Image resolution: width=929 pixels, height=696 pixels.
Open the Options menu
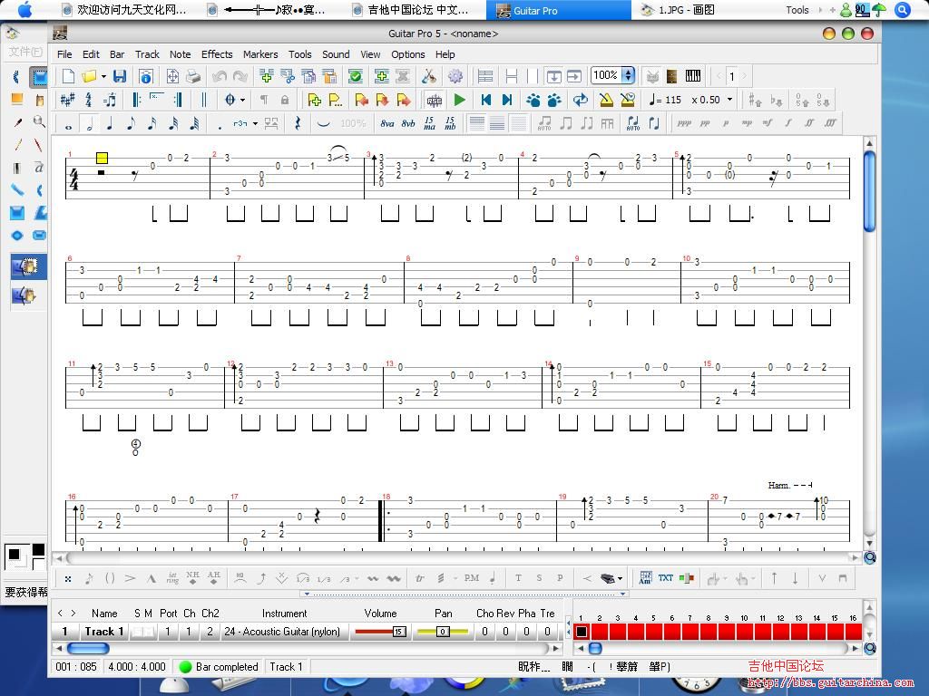click(407, 54)
